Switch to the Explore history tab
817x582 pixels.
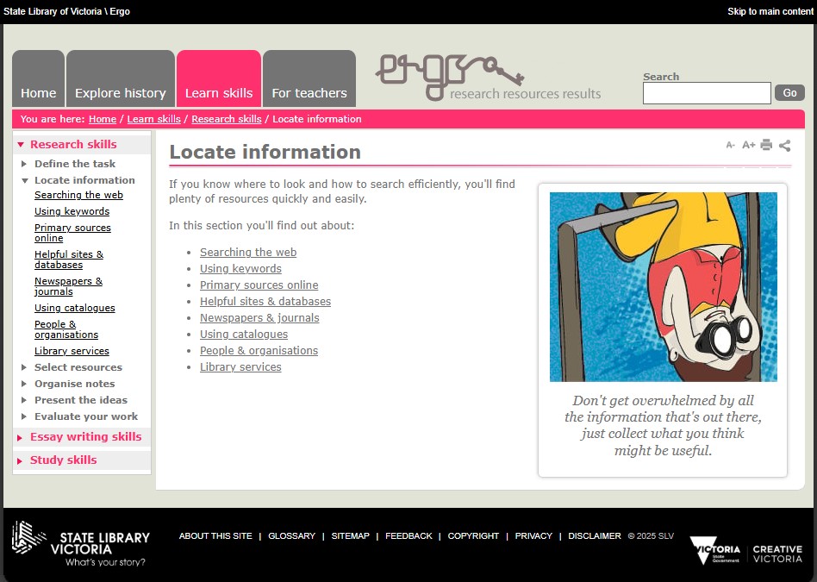[120, 93]
